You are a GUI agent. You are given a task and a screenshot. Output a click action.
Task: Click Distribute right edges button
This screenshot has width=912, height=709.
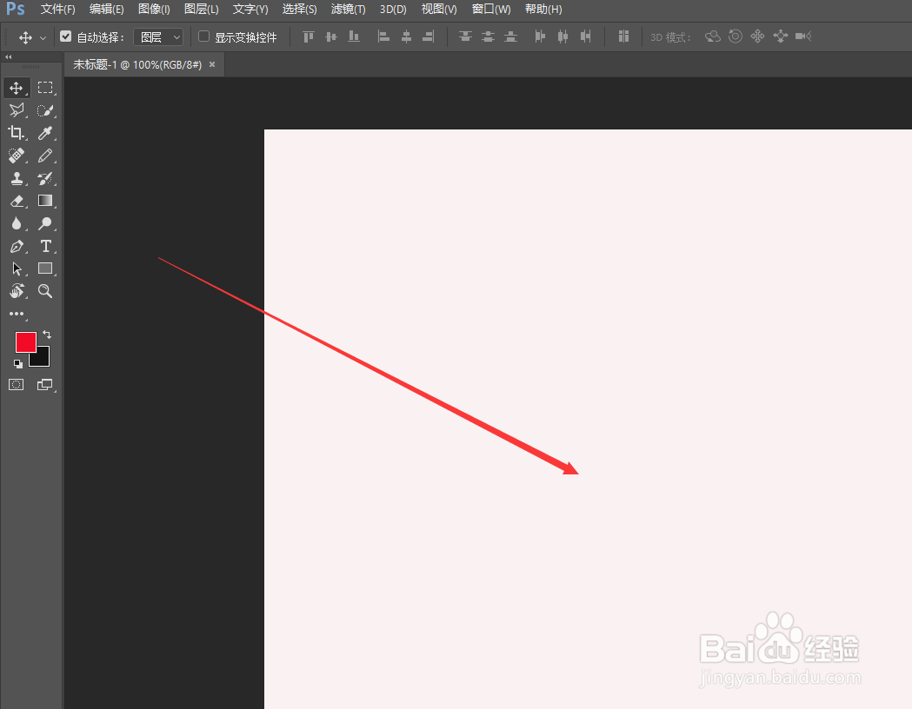pyautogui.click(x=586, y=36)
